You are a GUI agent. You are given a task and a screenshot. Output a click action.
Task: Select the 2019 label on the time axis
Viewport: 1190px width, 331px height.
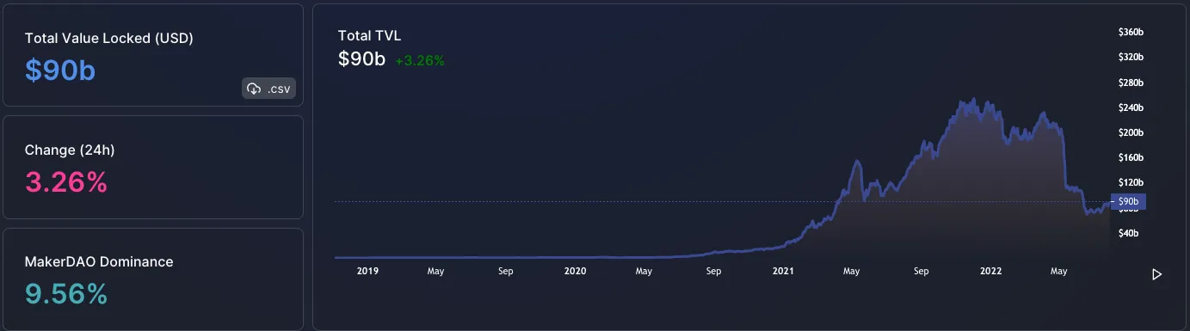367,271
